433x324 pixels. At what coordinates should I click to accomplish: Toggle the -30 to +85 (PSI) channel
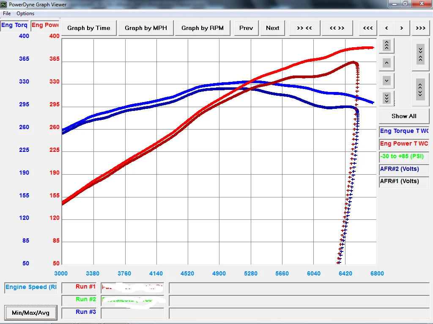(x=404, y=157)
